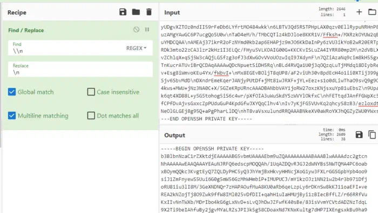378x213 pixels.
Task: Copy output to clipboard
Action: [372, 134]
